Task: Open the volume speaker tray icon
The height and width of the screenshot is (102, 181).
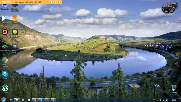Action: [x=167, y=100]
